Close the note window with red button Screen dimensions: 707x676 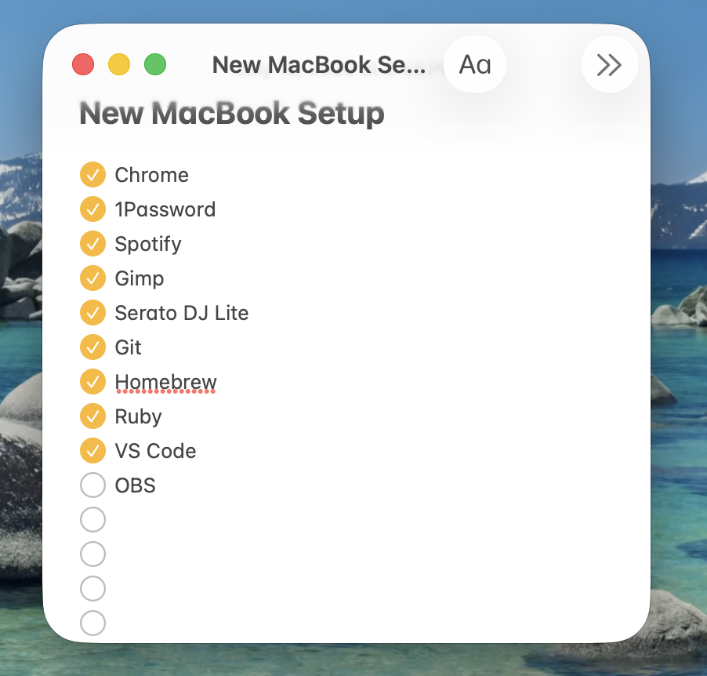click(x=83, y=64)
